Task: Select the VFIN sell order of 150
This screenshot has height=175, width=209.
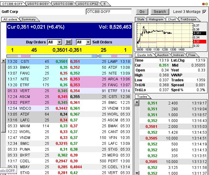Action: (101, 137)
